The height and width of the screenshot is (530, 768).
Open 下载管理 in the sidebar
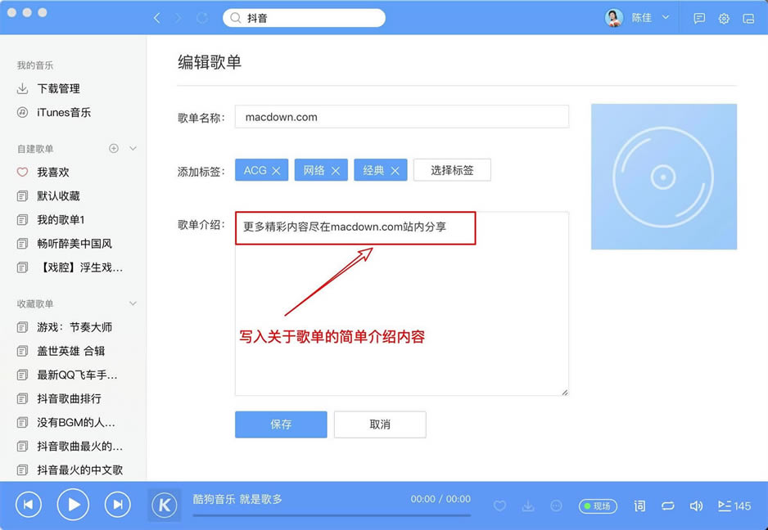(57, 88)
